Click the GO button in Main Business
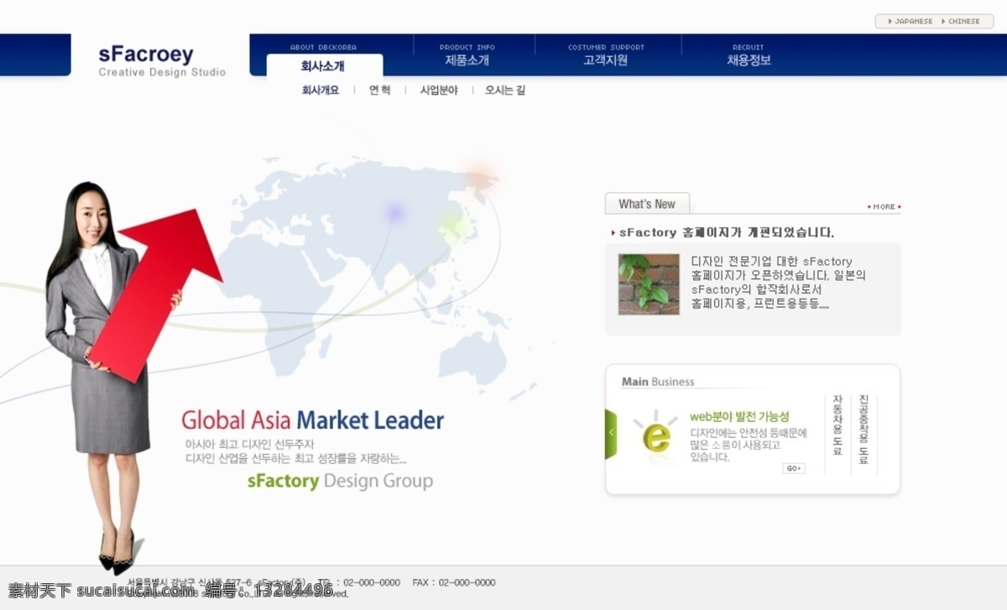Image resolution: width=1007 pixels, height=610 pixels. click(793, 468)
